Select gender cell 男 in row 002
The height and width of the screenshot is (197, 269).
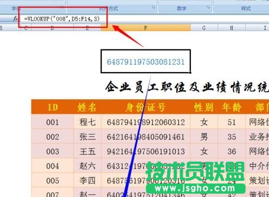(204, 137)
